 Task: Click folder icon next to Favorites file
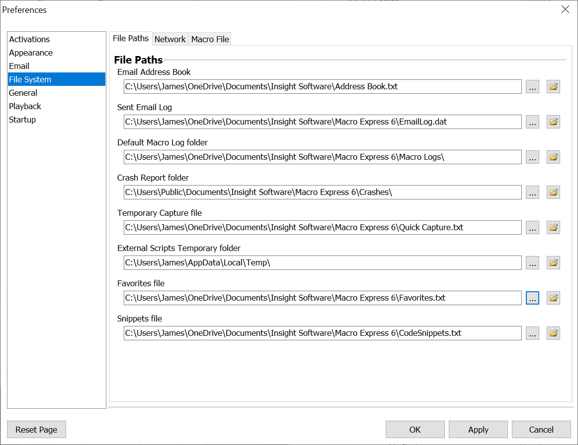coord(553,298)
